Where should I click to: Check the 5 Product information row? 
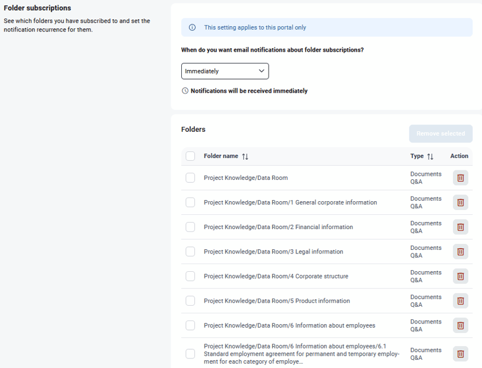click(x=190, y=301)
